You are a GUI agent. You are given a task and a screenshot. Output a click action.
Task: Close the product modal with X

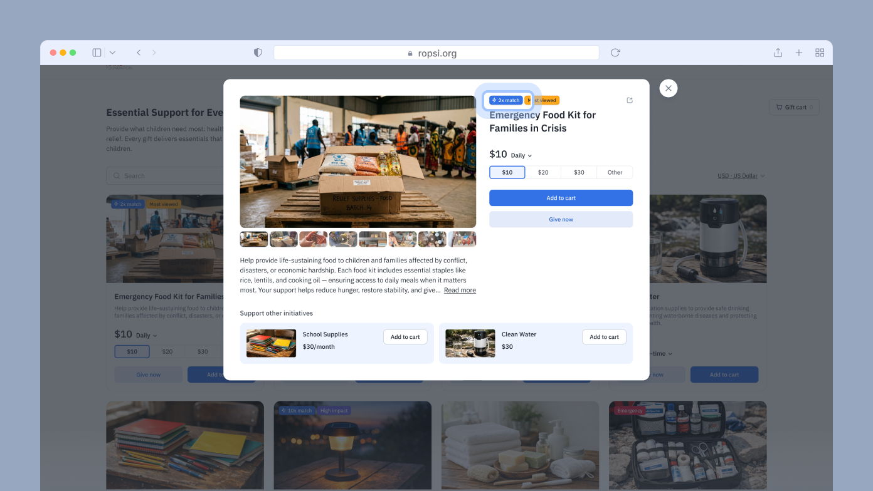point(669,88)
